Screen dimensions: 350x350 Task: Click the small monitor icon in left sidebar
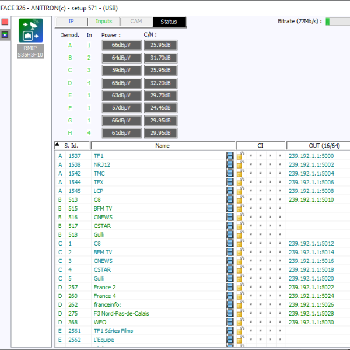5,34
